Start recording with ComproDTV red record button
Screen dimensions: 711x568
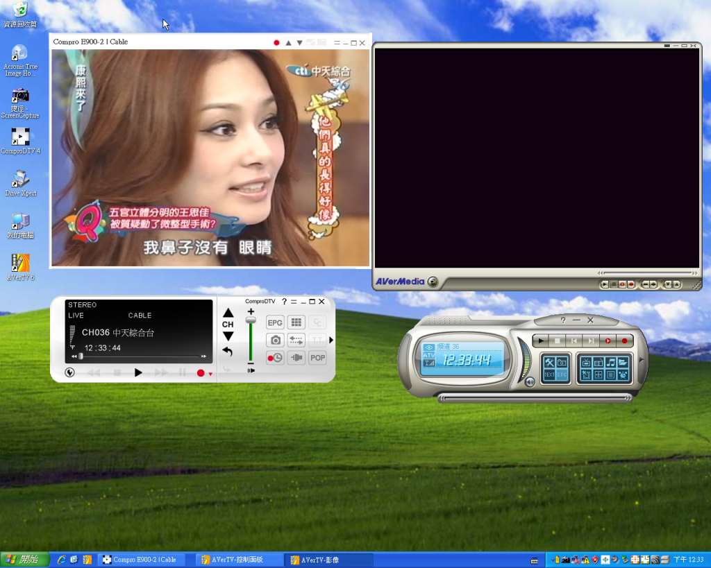(x=201, y=373)
